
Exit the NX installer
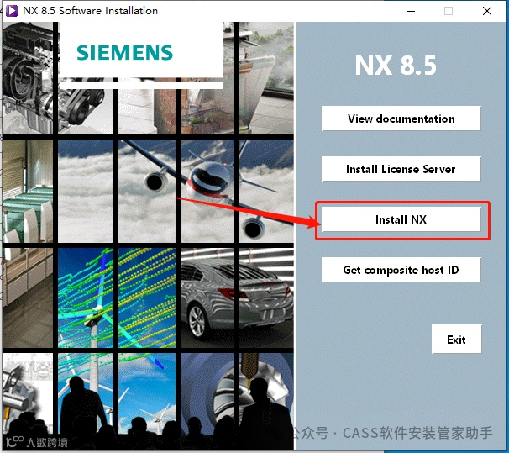(x=456, y=339)
